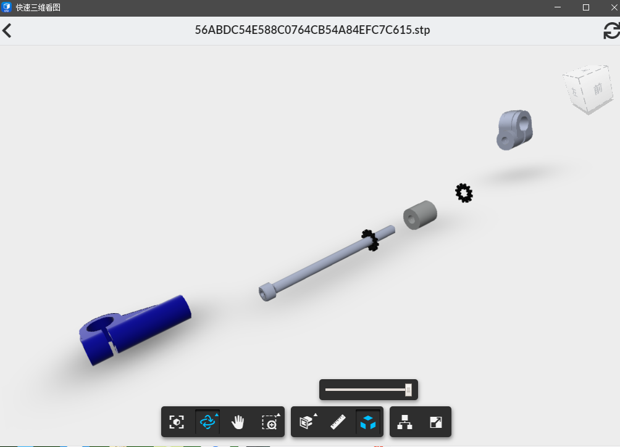The height and width of the screenshot is (447, 620).
Task: Open section tool dropdown triangle
Action: 316,414
